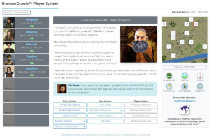Click Arianna's hero portrait
Screen dimensions: 211x139
(x=9, y=35)
